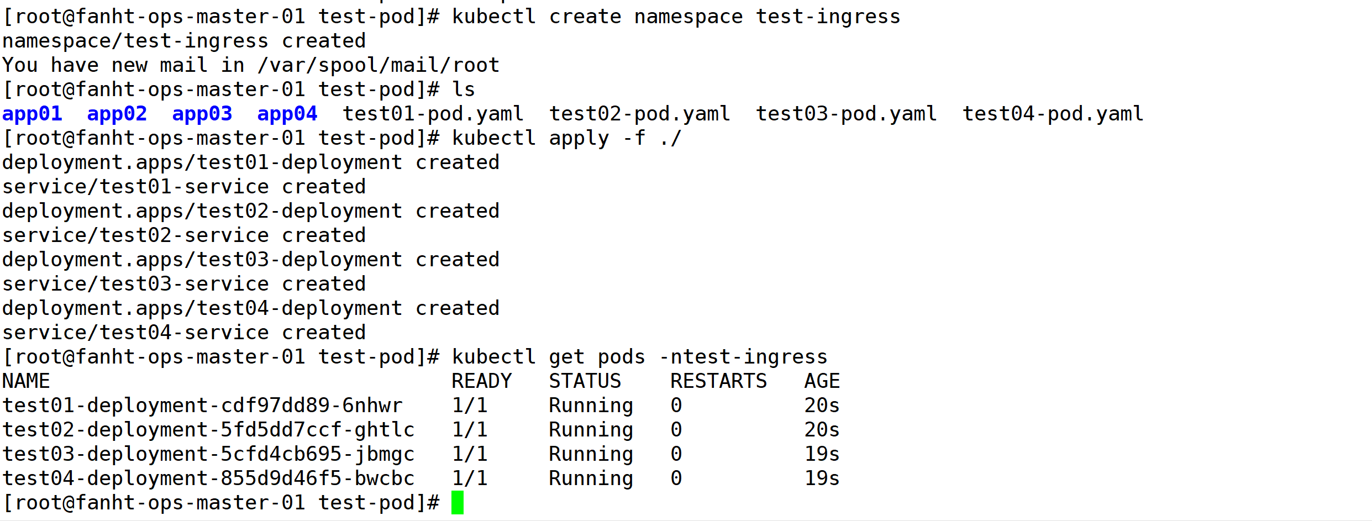Select the app02 directory name
The height and width of the screenshot is (521, 1372).
tap(117, 114)
